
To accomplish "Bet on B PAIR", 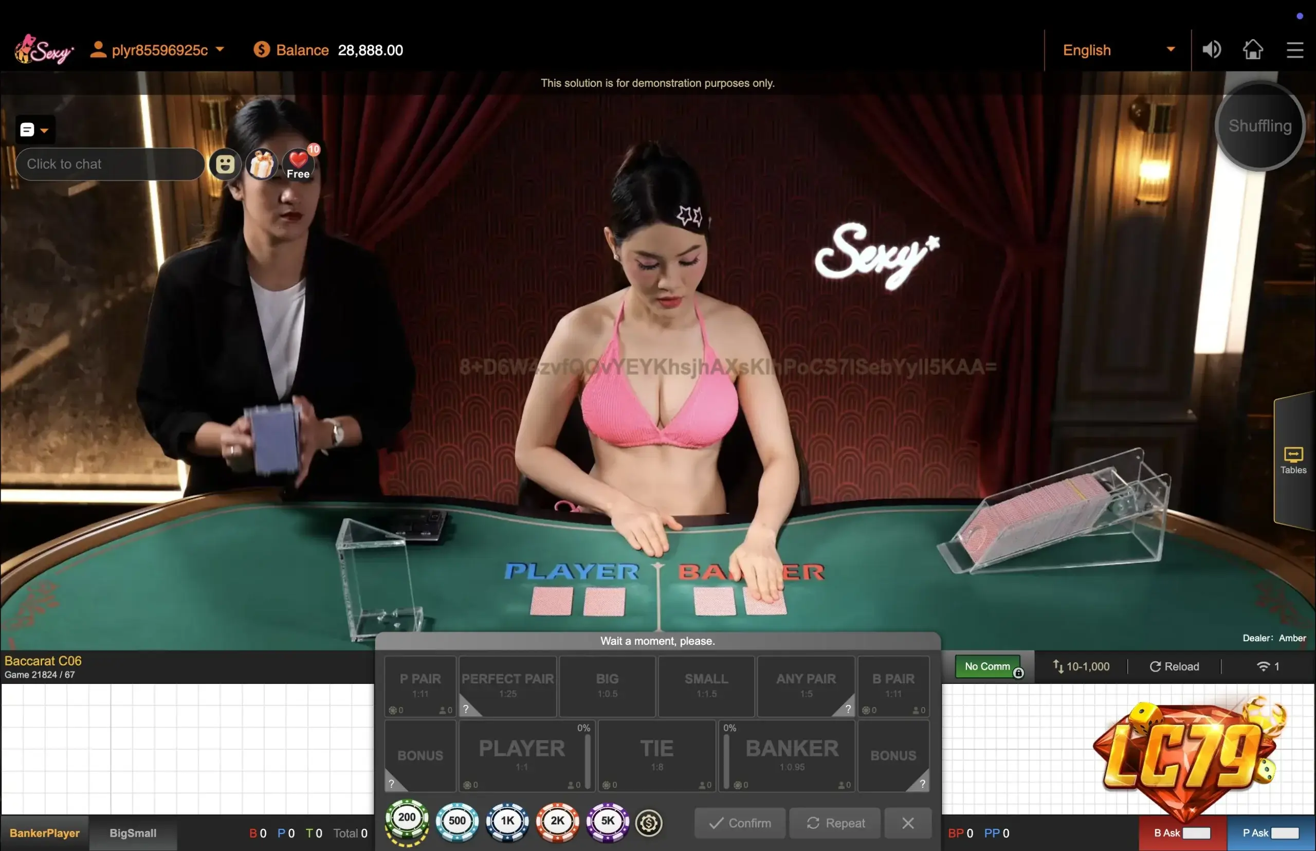I will pos(893,686).
